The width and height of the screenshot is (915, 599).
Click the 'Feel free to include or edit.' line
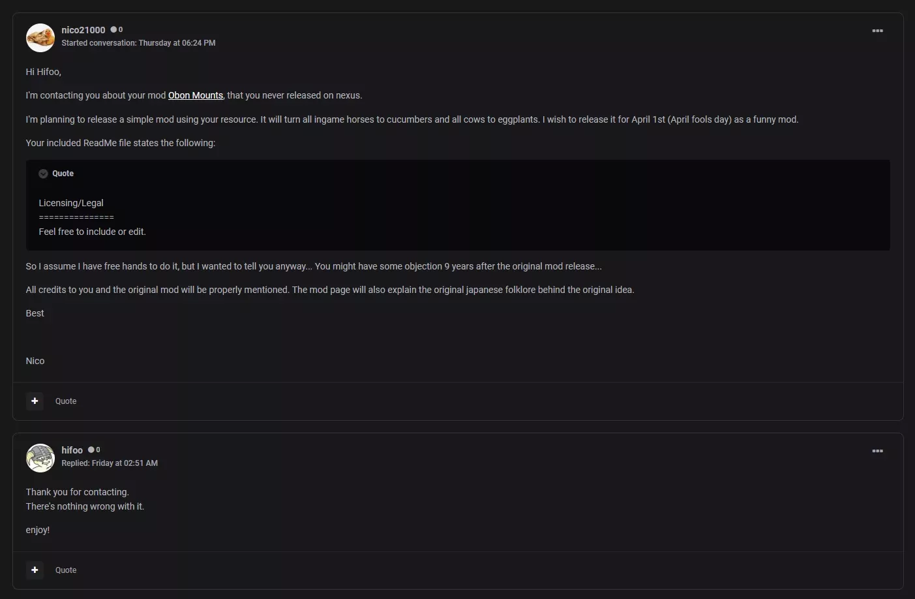[92, 232]
